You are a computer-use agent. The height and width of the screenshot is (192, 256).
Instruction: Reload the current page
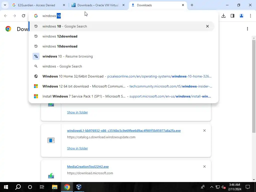pos(23,16)
